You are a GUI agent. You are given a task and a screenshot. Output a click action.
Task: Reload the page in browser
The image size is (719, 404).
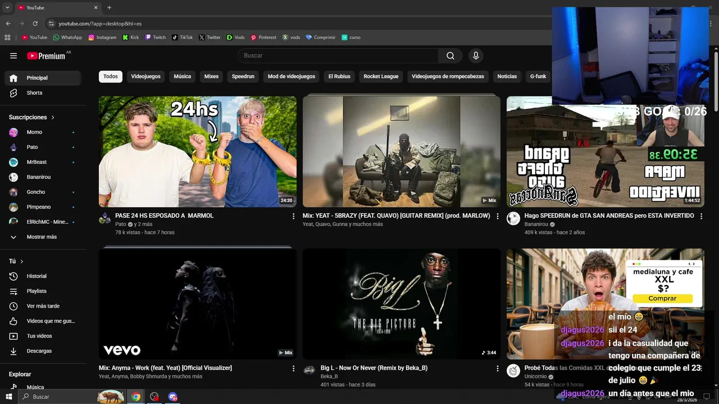[35, 24]
